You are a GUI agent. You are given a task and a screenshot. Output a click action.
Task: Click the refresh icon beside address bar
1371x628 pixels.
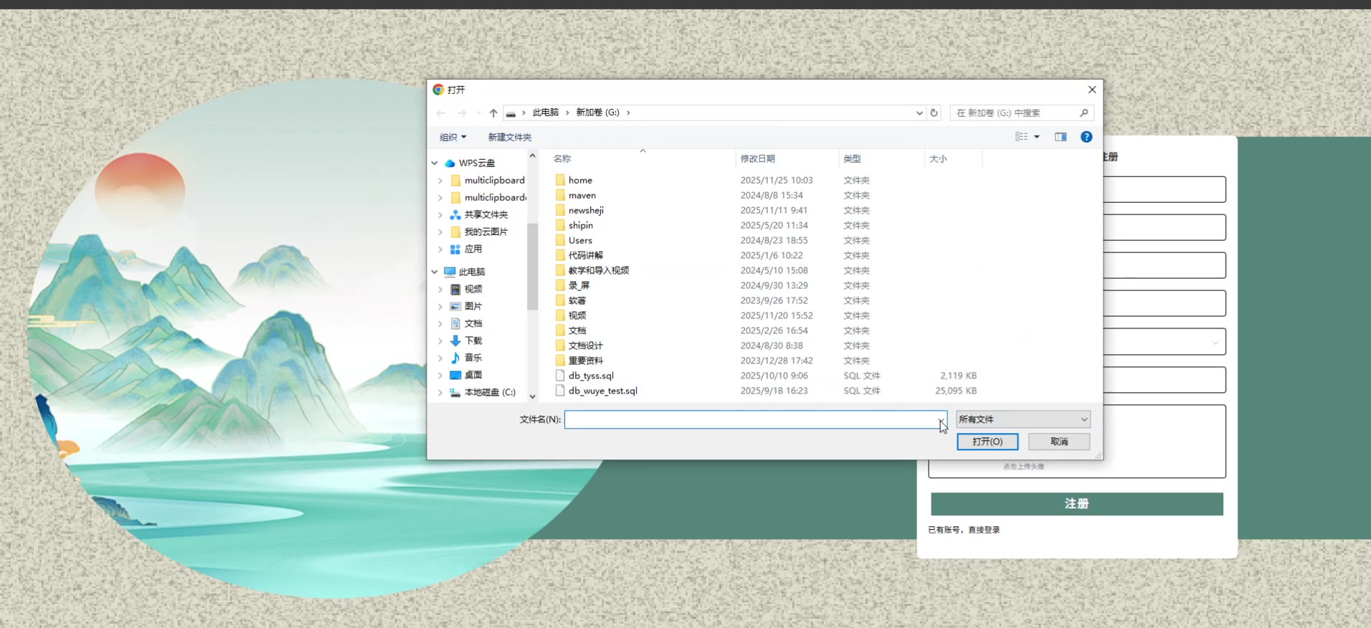tap(934, 113)
